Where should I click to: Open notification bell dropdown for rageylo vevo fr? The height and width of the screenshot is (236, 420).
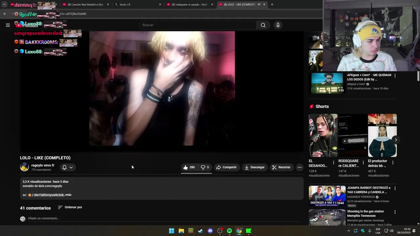click(68, 167)
